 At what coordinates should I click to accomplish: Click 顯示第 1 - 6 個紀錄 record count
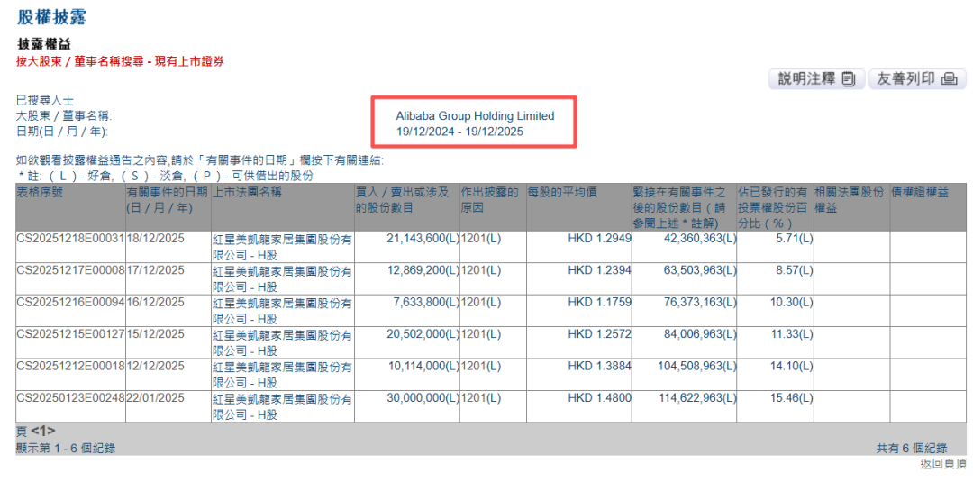point(66,448)
